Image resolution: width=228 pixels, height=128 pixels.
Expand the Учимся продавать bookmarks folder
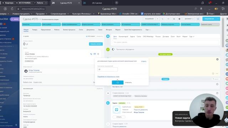[22, 14]
